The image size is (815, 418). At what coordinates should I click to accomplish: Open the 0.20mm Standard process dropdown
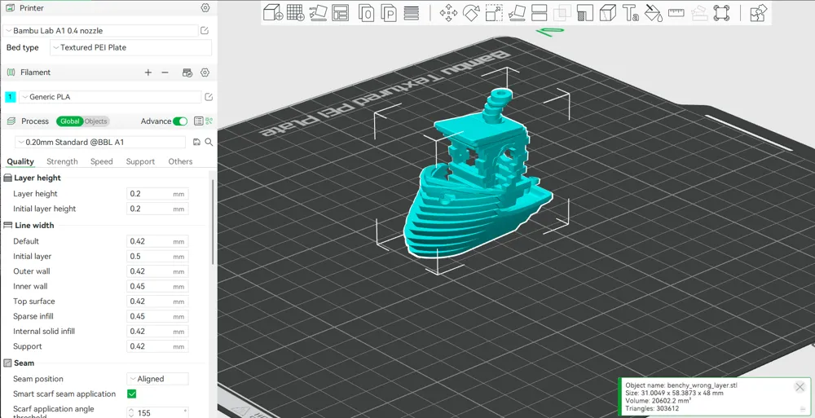tap(101, 142)
